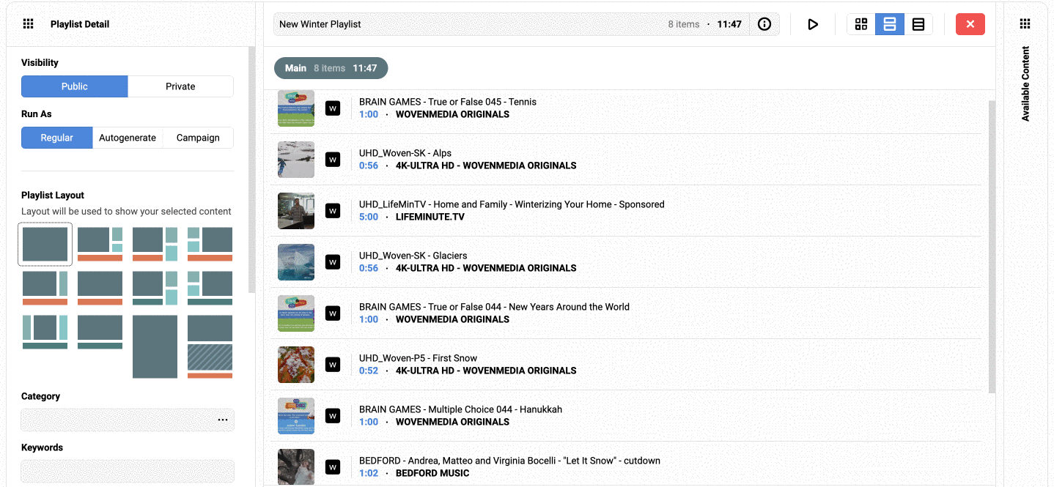Screen dimensions: 1054x487
Task: Click the 5:00 duration on Winterizing item
Action: (369, 217)
